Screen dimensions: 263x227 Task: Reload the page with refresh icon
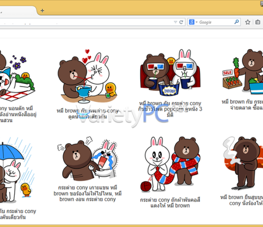pyautogui.click(x=181, y=22)
